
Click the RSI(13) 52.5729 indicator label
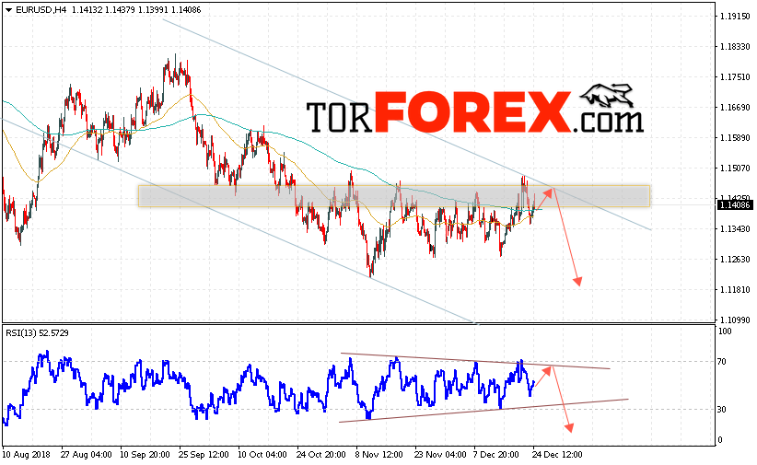pos(37,332)
